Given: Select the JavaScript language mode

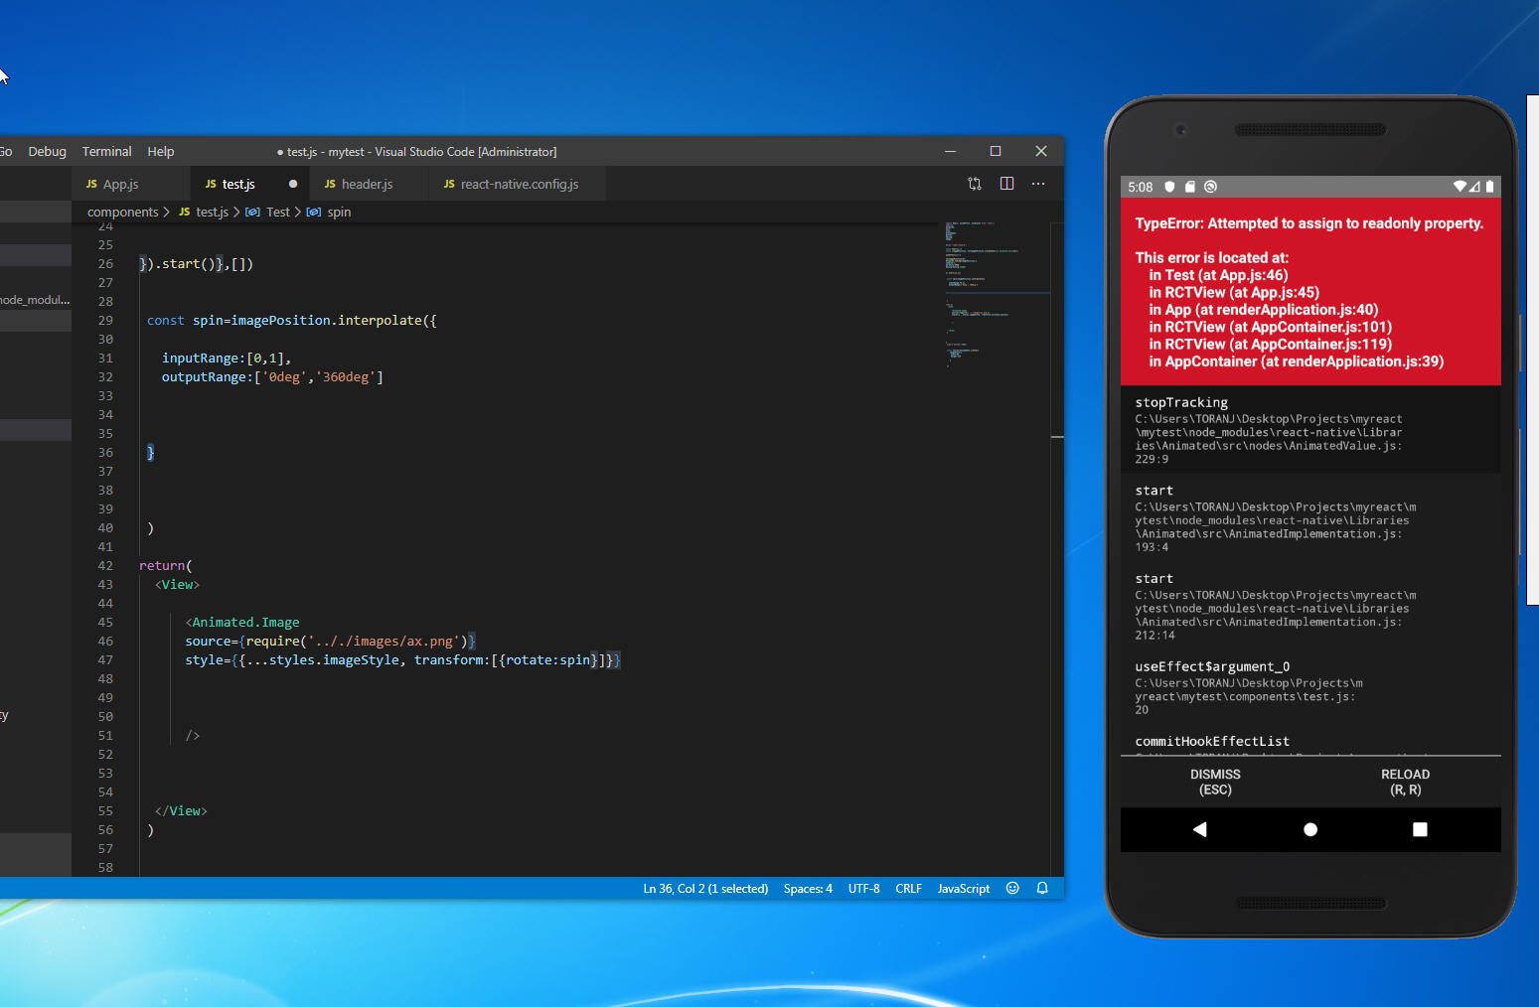Looking at the screenshot, I should (x=963, y=889).
